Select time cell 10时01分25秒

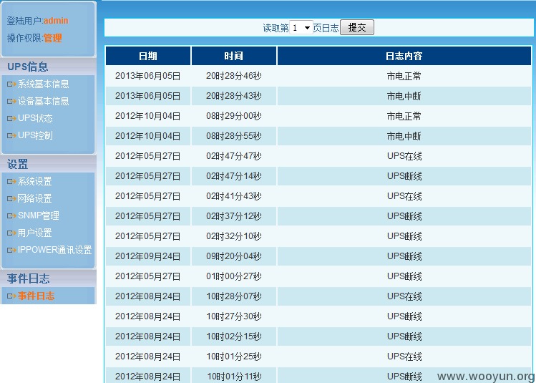click(x=234, y=357)
